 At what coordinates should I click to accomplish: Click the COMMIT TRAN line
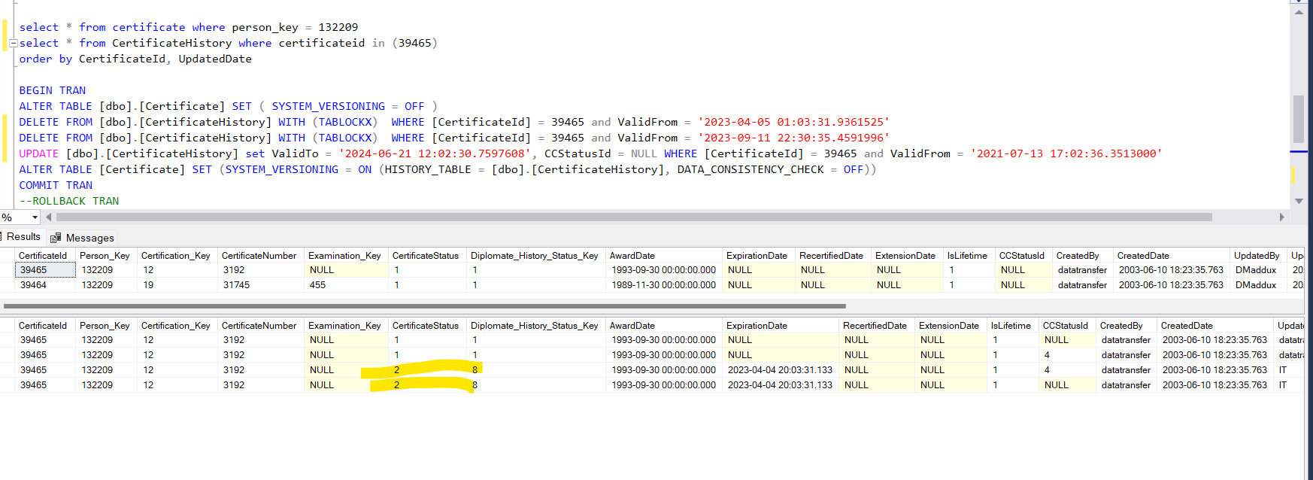(56, 185)
